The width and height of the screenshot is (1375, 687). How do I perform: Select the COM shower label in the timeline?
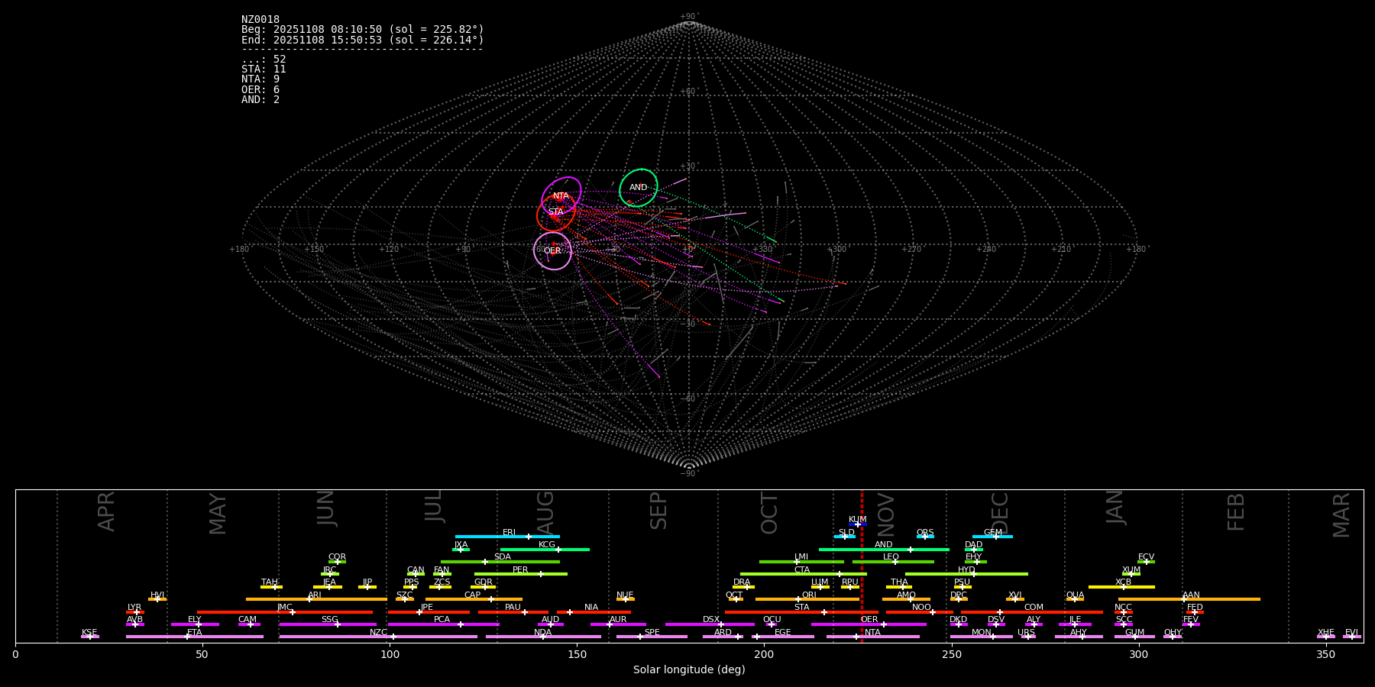click(x=1034, y=608)
